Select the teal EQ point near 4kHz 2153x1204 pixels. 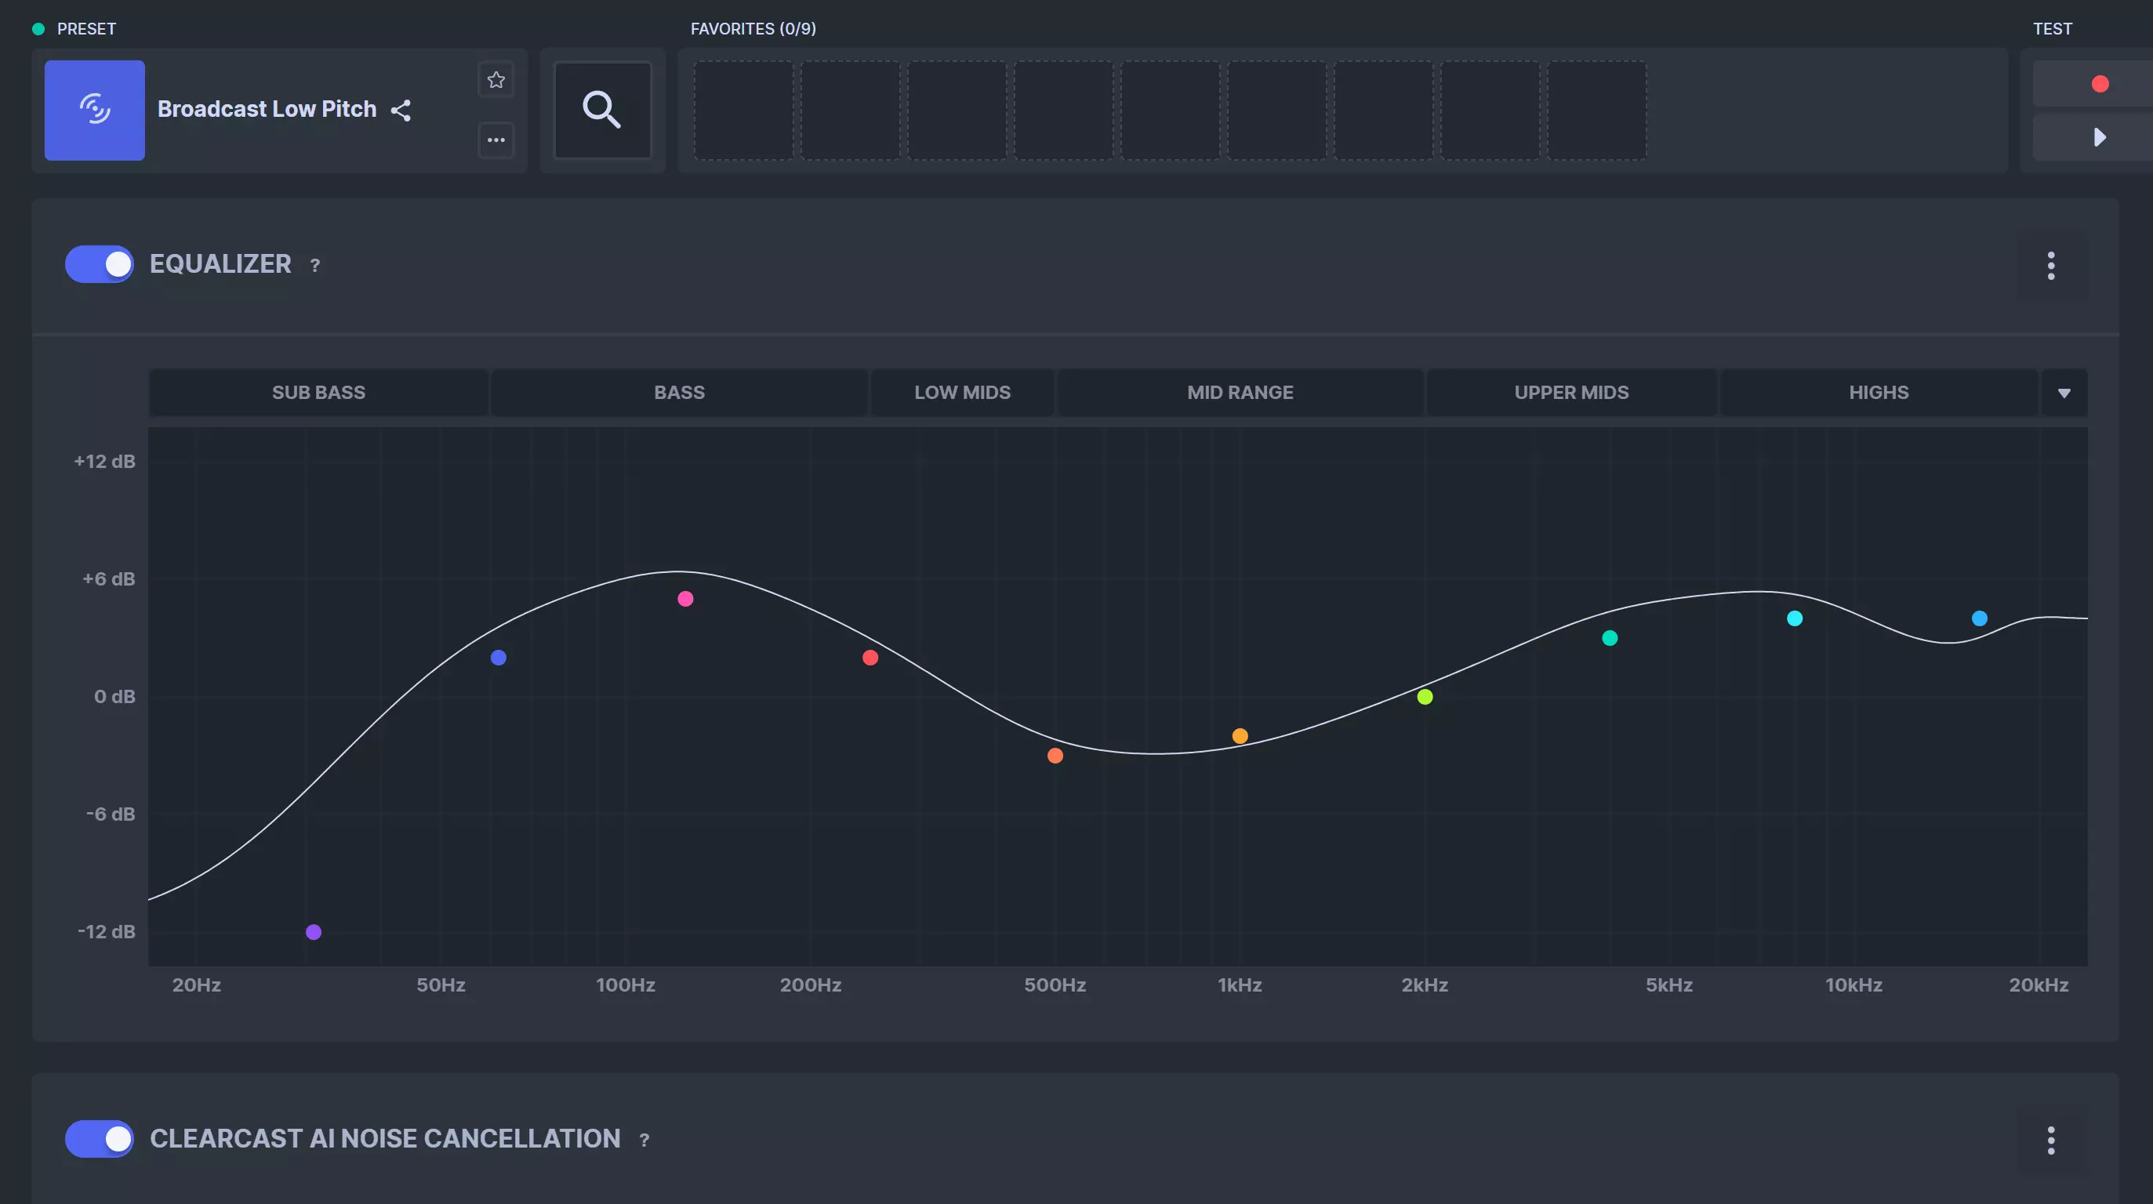coord(1610,638)
